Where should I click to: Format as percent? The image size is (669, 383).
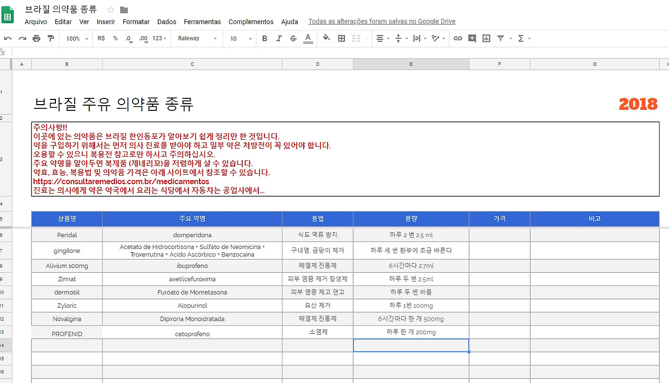116,38
